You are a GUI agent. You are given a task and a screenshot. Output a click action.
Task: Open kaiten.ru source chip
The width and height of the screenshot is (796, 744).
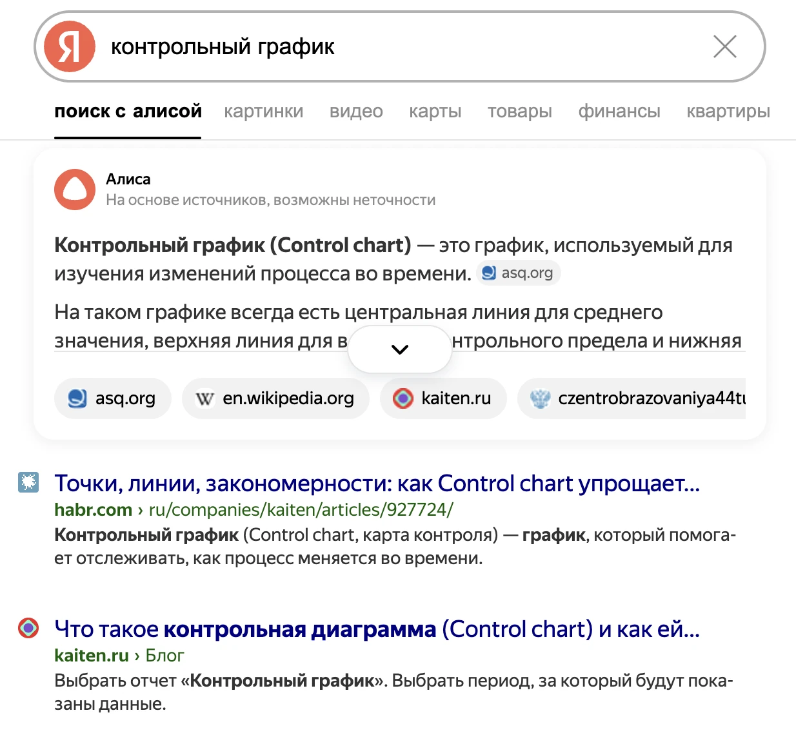(443, 398)
